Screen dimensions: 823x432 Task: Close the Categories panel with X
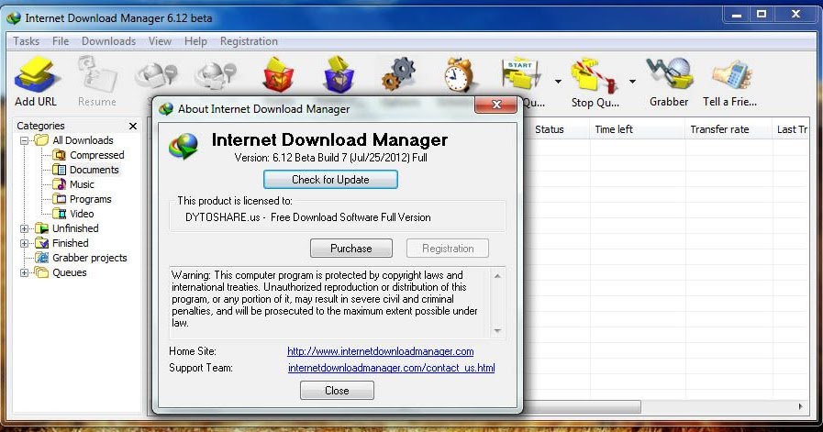click(x=133, y=126)
